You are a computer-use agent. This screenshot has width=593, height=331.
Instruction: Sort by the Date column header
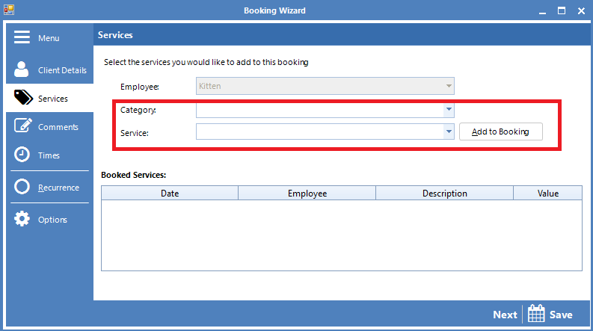170,194
